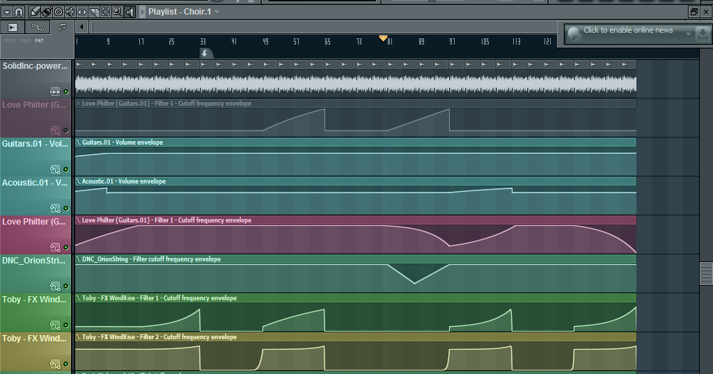The image size is (713, 374).
Task: Select the Mute tool
Action: pos(70,12)
